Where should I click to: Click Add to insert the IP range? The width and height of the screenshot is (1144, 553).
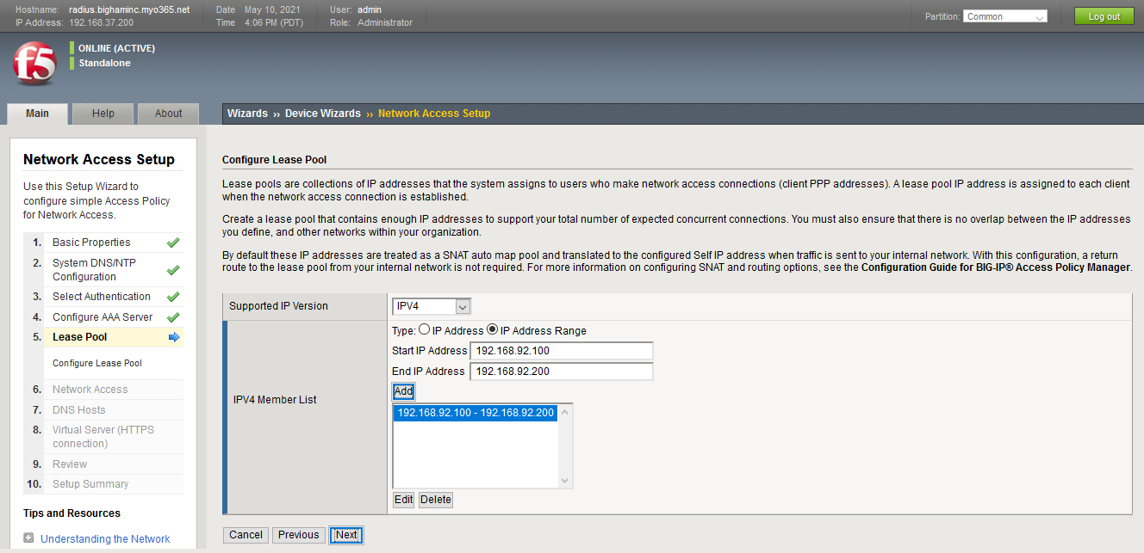403,391
